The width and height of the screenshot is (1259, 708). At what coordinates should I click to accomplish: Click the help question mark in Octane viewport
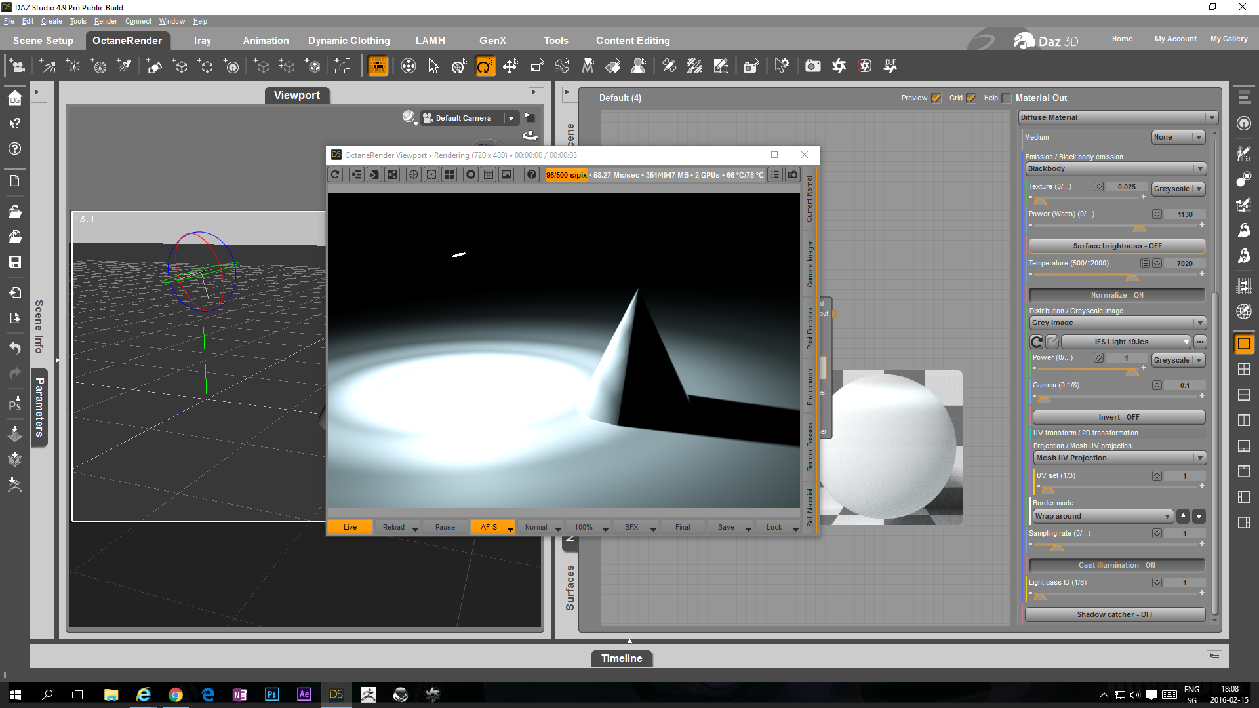[532, 174]
